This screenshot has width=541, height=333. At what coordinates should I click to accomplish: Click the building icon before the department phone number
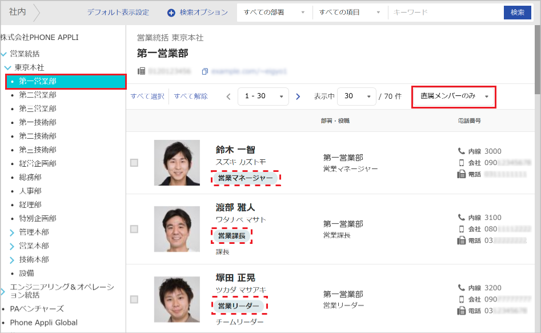141,70
